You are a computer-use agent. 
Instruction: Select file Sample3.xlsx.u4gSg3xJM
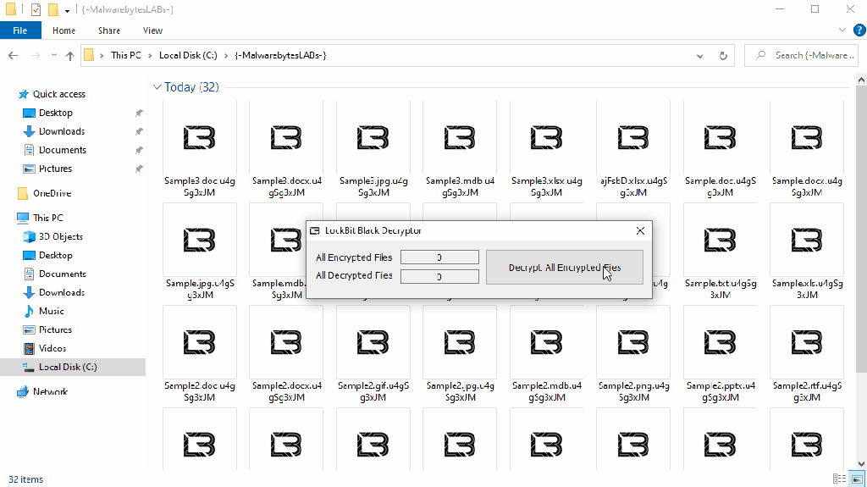click(x=547, y=149)
